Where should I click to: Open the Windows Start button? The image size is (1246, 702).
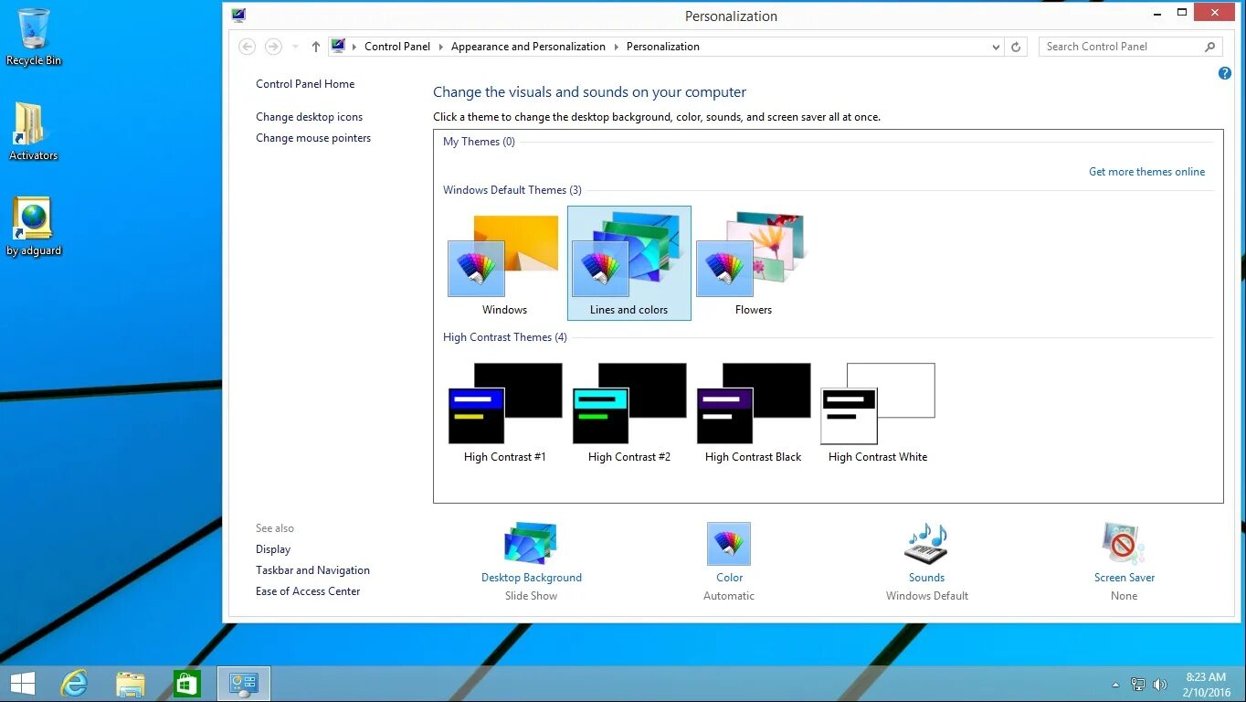[x=22, y=684]
